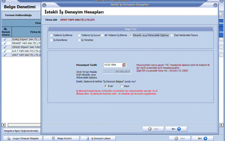Open the İş Deneyim Listesi
225x141 pixels.
[98, 138]
